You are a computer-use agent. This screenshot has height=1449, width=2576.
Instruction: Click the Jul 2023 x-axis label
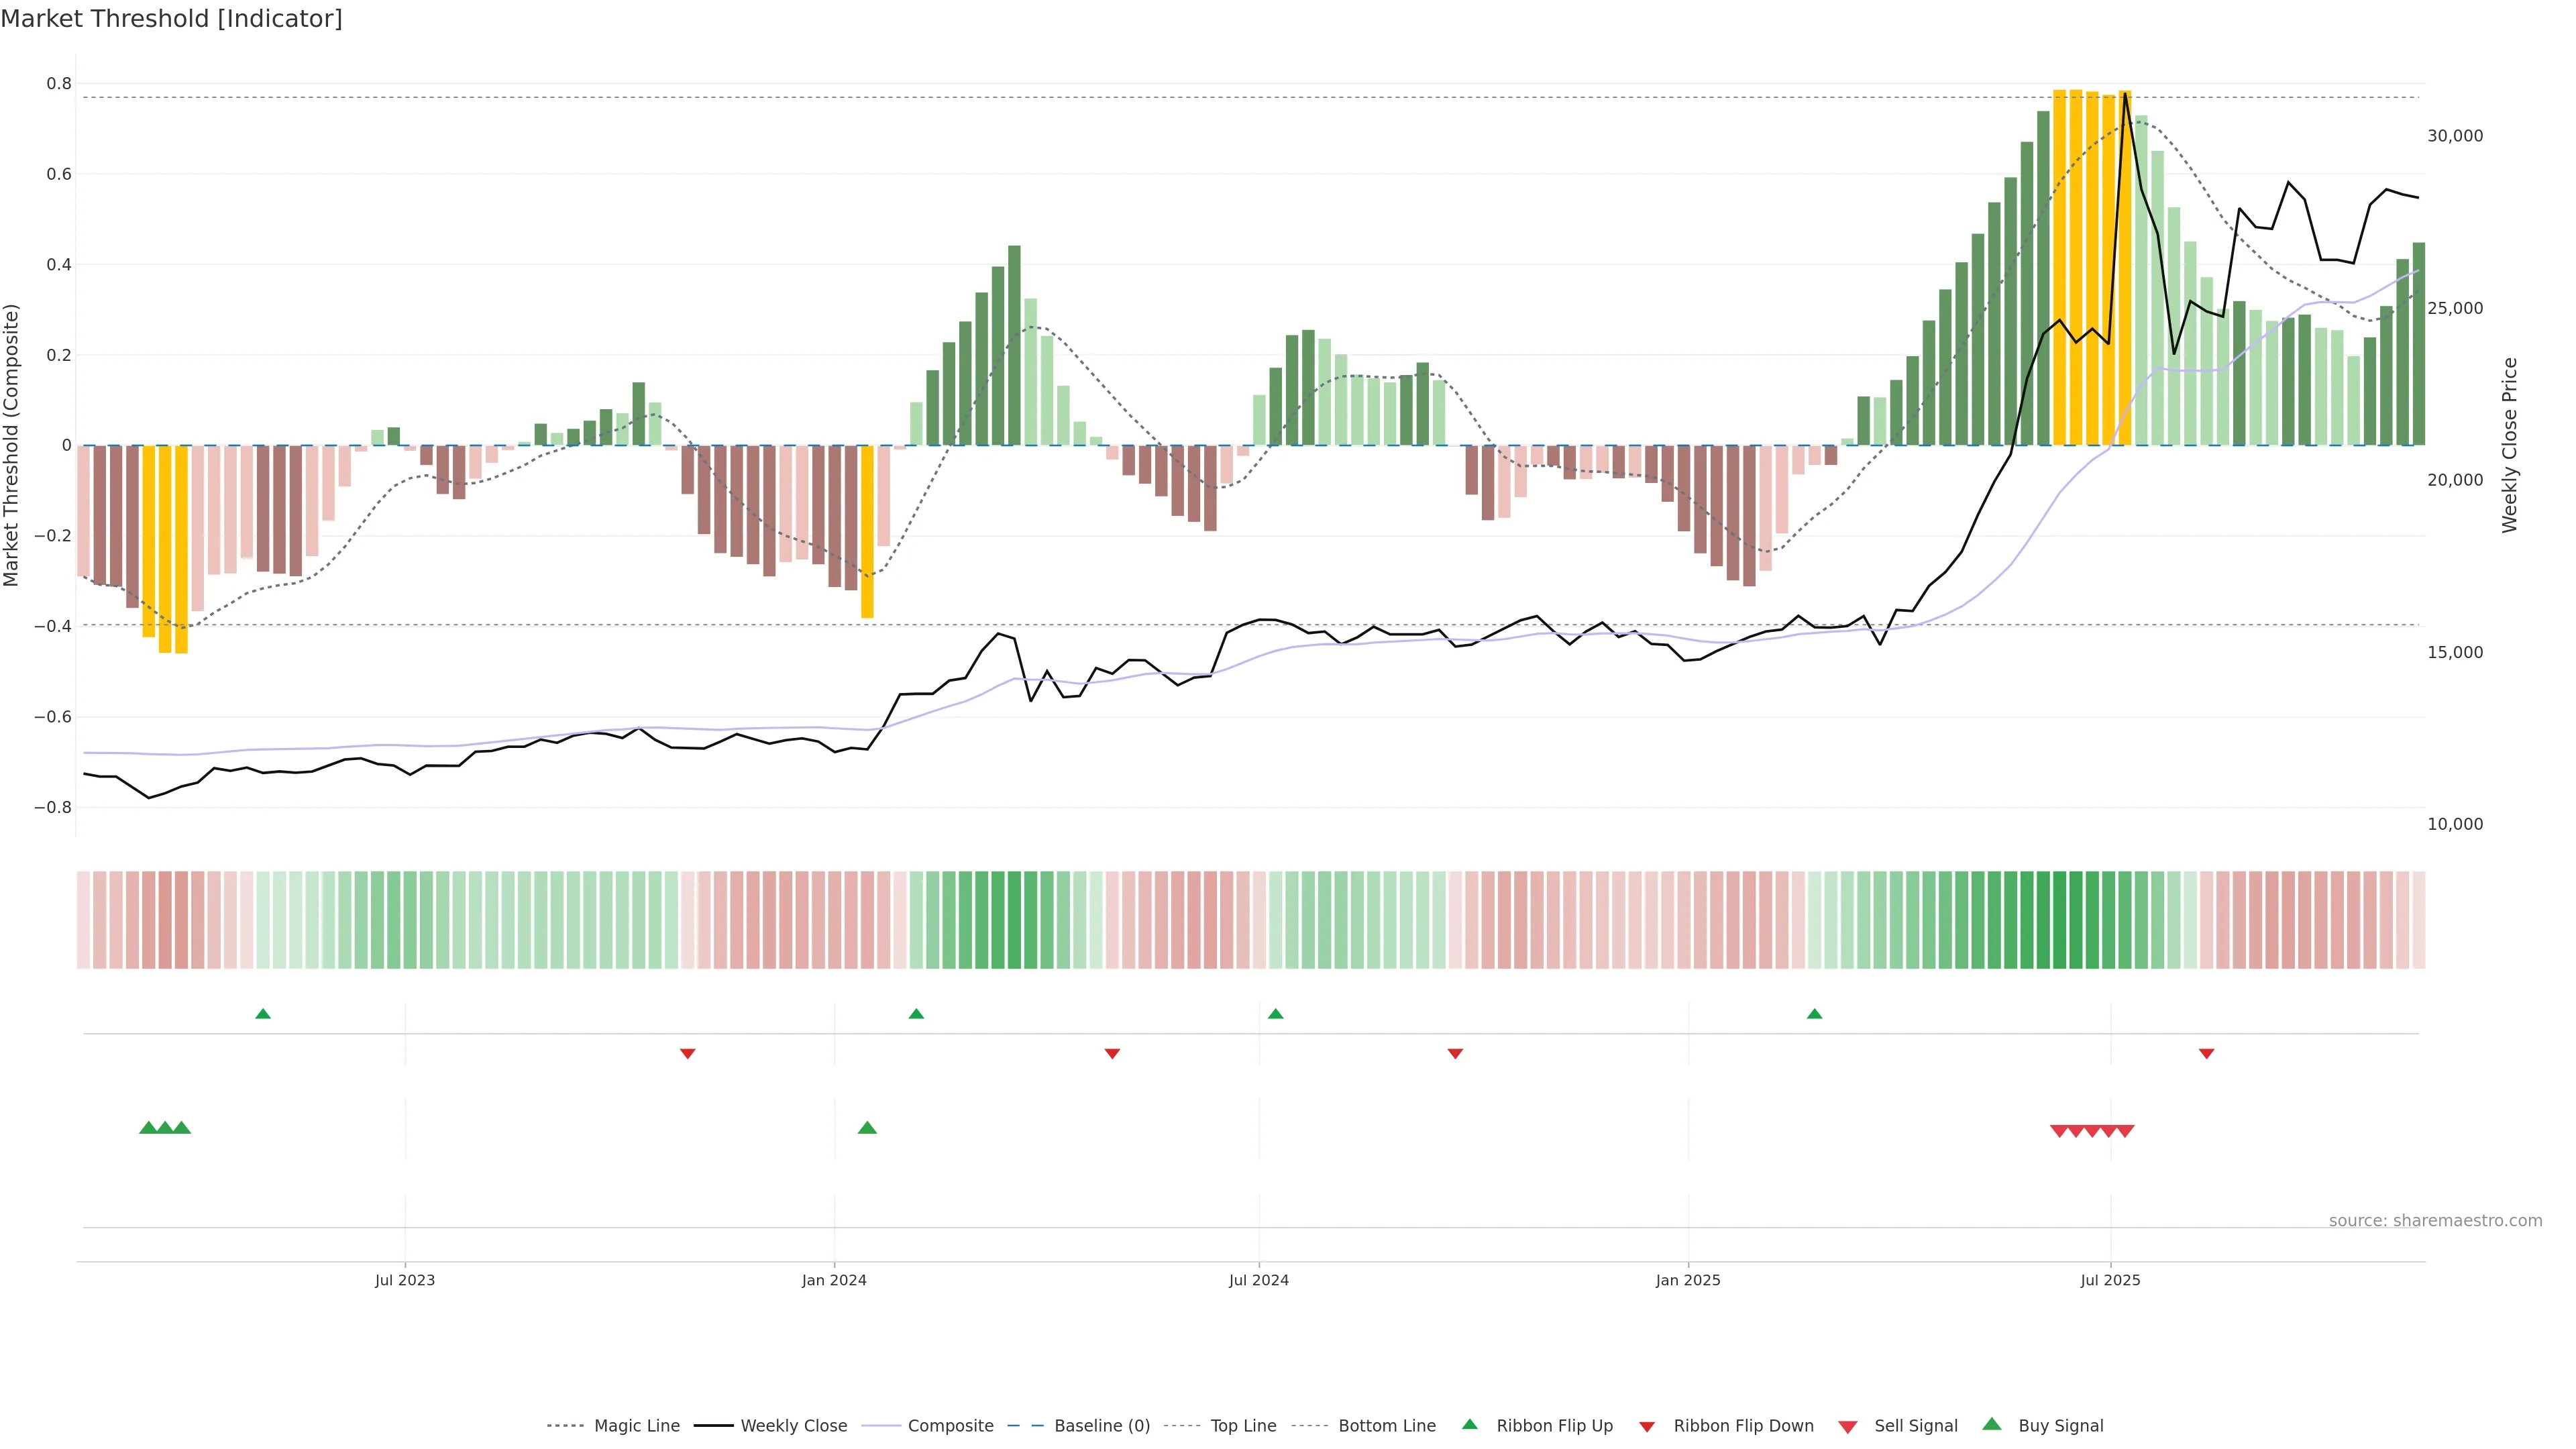point(405,1280)
